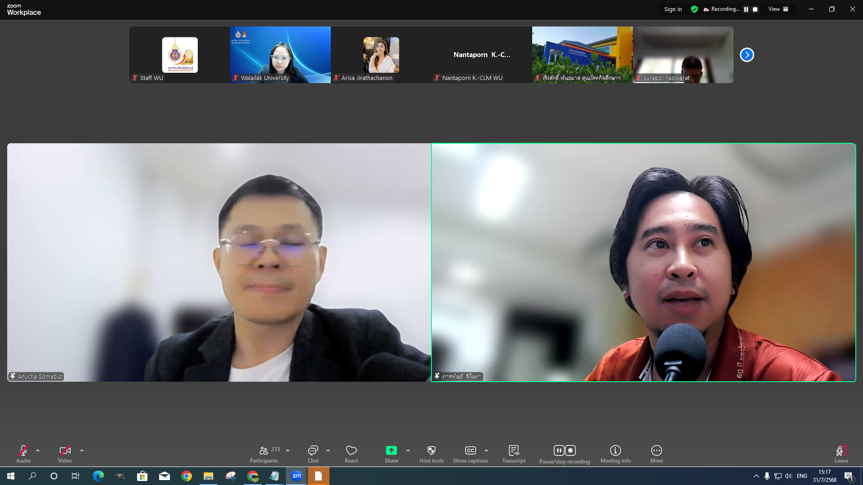Unmute audio using the Audio icon
Viewport: 863px width, 485px height.
[23, 450]
